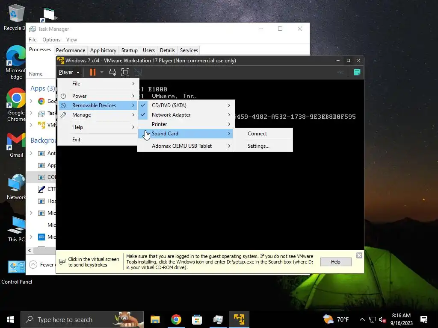Open Chrome from the taskbar
The height and width of the screenshot is (328, 438).
[x=176, y=319]
